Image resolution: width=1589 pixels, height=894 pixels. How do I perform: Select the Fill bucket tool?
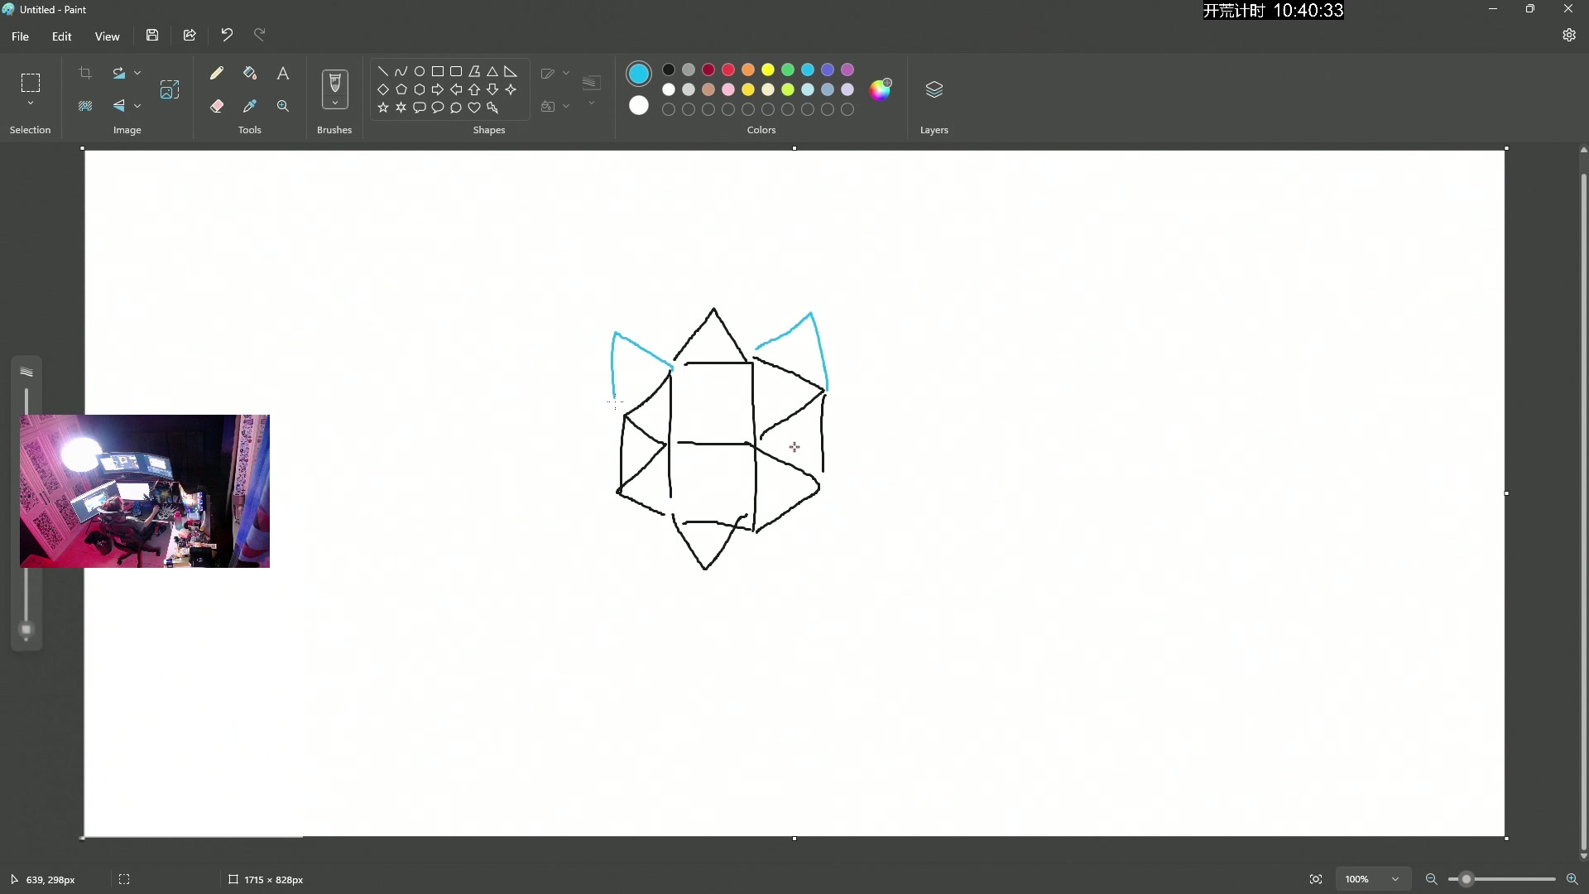(250, 74)
